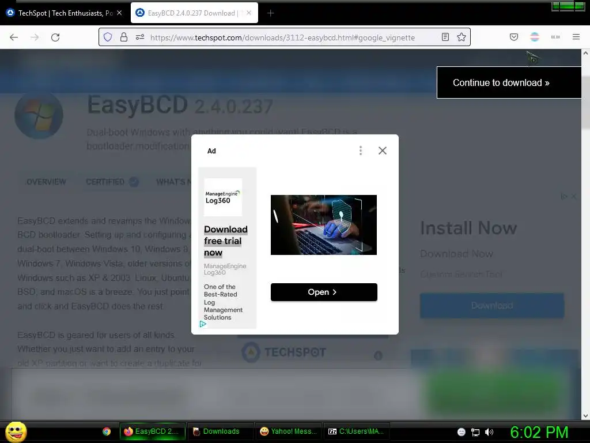
Task: Open Firefox application menu
Action: click(x=576, y=37)
